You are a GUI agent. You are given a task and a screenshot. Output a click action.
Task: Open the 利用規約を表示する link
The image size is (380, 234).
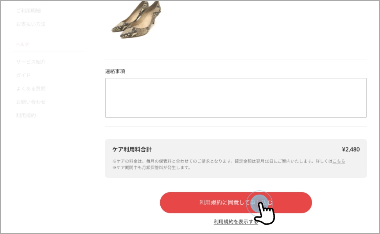point(236,222)
